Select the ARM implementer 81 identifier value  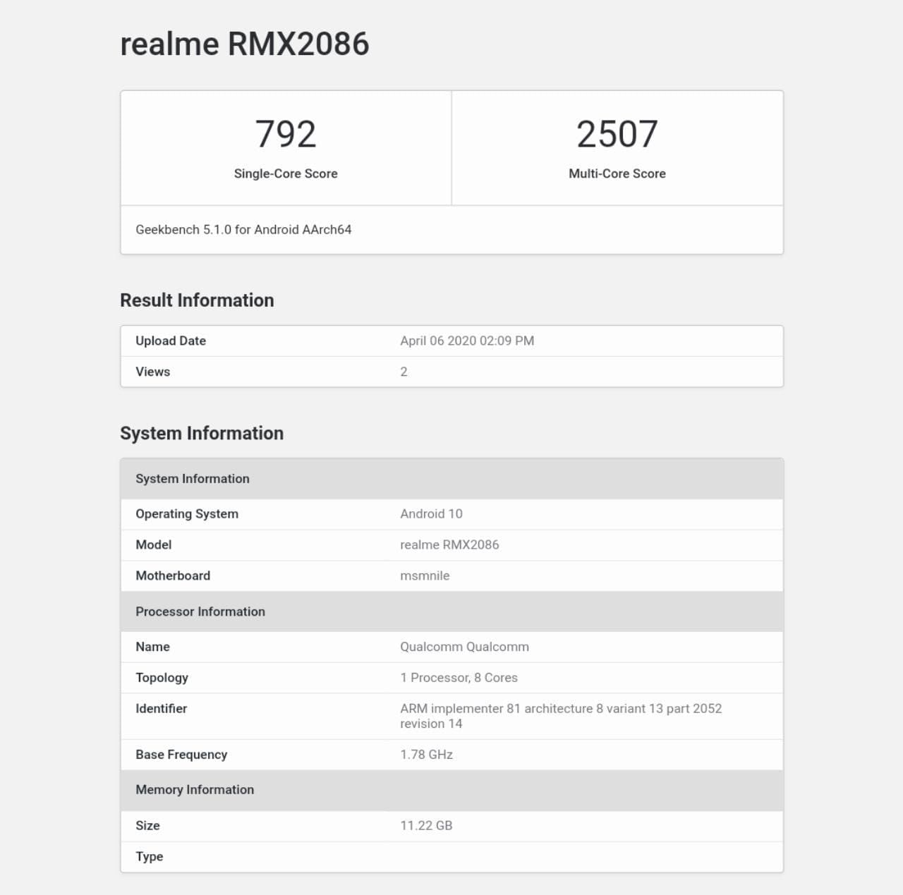(561, 716)
